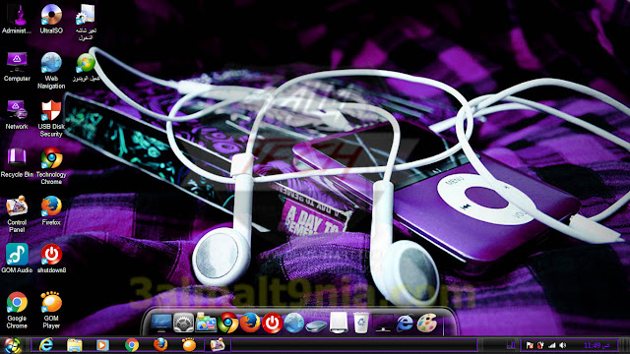Click the 11:49 clock in the tray
This screenshot has height=354, width=630.
click(x=597, y=345)
